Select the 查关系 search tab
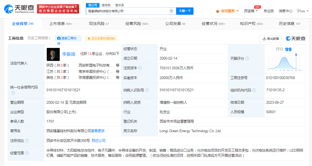This screenshot has width=312, height=166. [119, 5]
